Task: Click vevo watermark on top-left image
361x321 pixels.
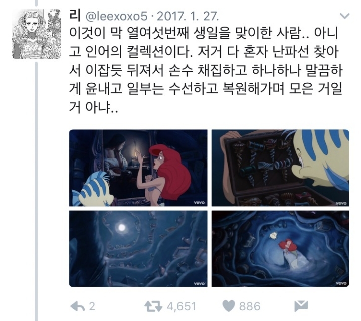Action: [x=199, y=203]
